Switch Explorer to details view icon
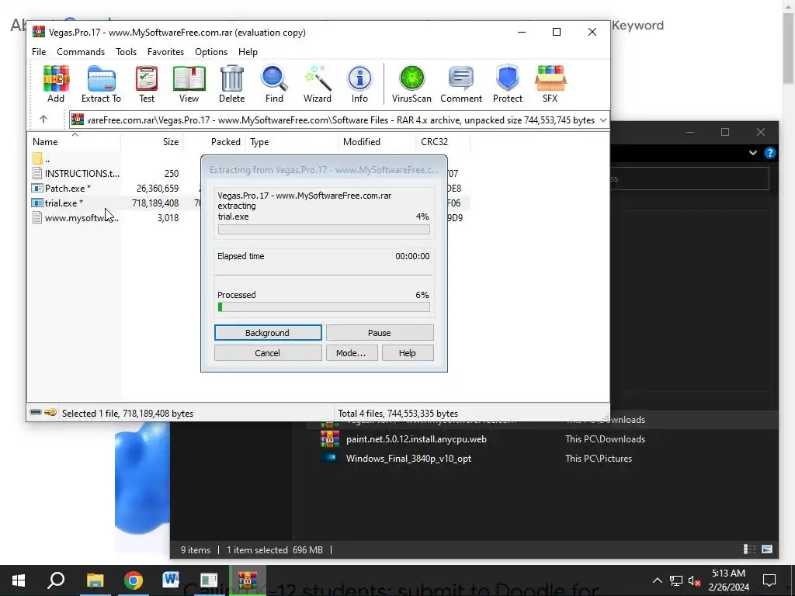Image resolution: width=795 pixels, height=596 pixels. click(749, 549)
